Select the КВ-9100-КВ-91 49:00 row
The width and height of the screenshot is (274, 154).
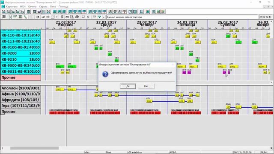point(21,47)
